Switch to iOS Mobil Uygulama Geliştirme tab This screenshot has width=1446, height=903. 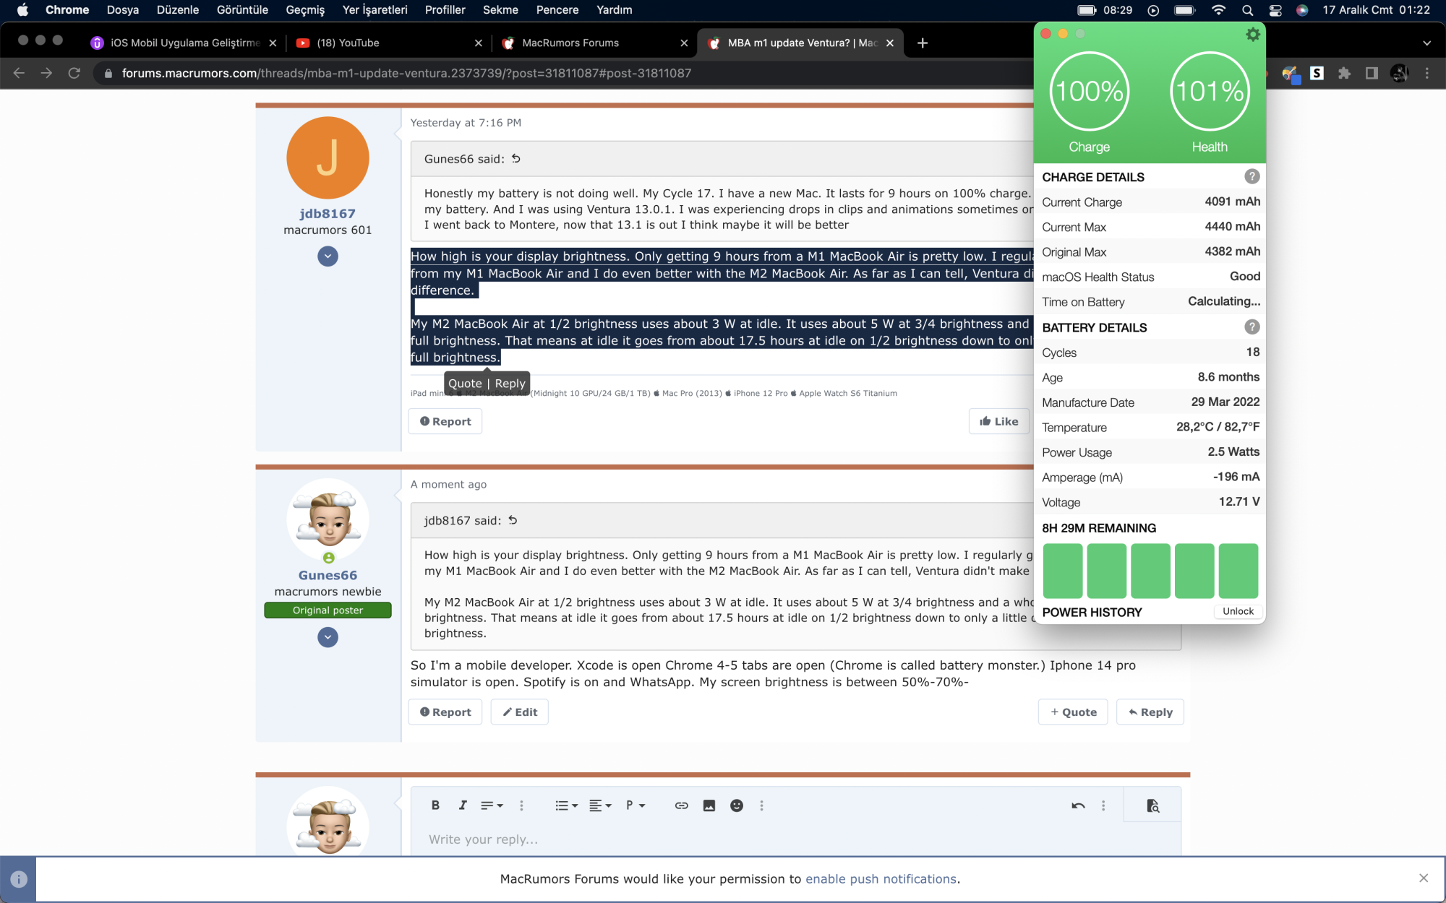184,43
